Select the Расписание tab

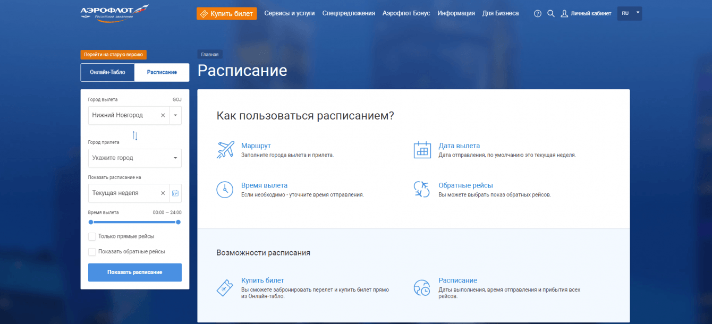pos(162,72)
